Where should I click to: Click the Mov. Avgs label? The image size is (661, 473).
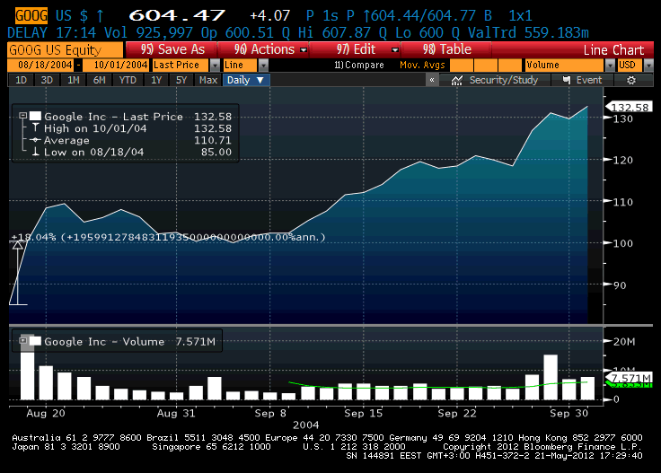pyautogui.click(x=422, y=65)
